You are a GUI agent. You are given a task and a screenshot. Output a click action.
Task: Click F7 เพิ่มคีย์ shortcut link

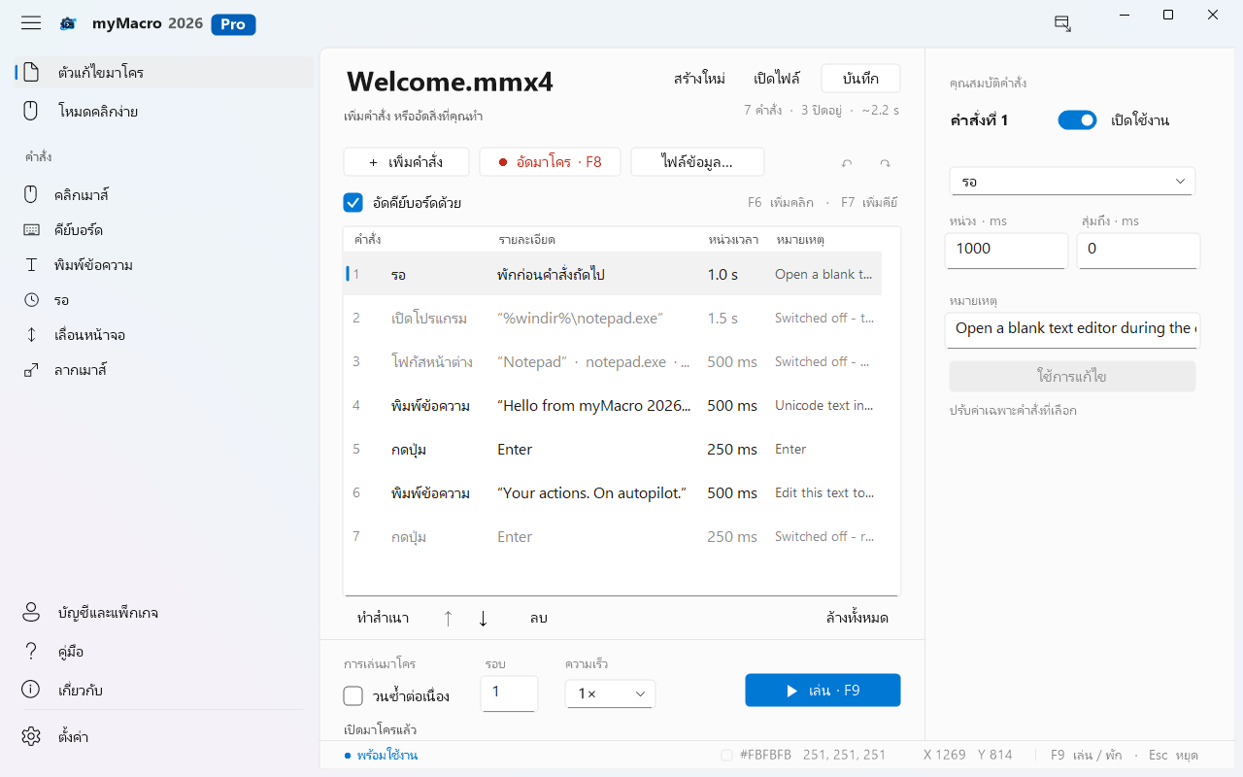pyautogui.click(x=869, y=203)
